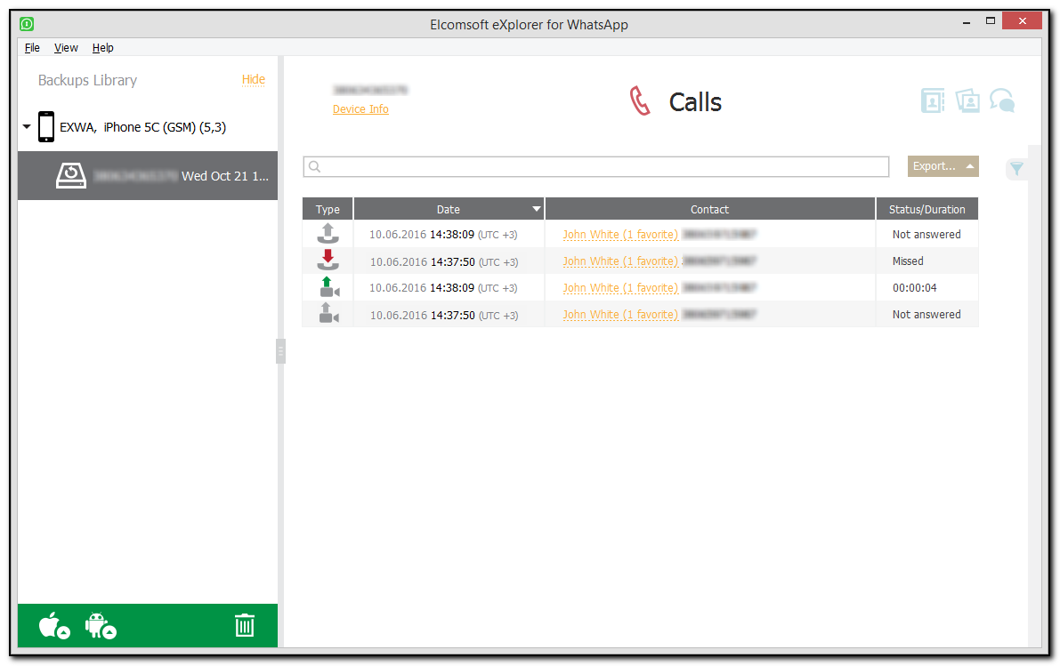The height and width of the screenshot is (666, 1060).
Task: Delete the selected backup with trash icon
Action: tap(246, 625)
